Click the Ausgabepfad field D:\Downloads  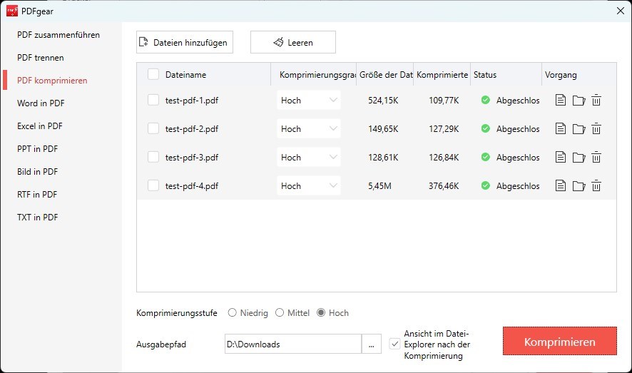293,344
